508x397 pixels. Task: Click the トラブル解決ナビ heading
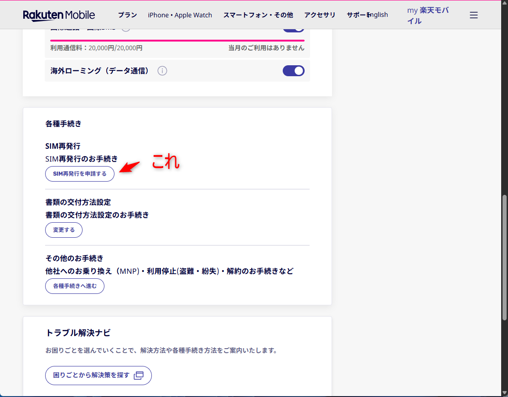78,333
